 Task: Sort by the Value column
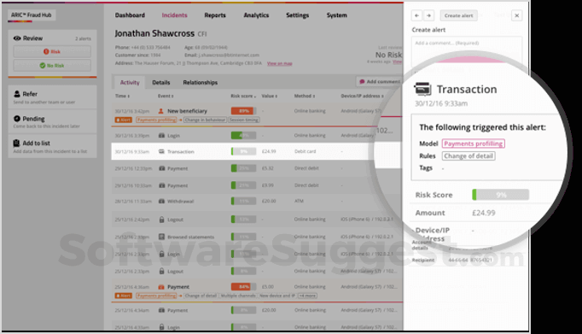click(269, 96)
